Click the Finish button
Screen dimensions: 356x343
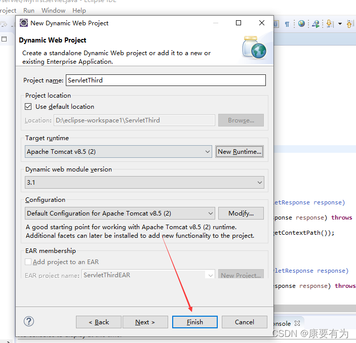point(195,322)
